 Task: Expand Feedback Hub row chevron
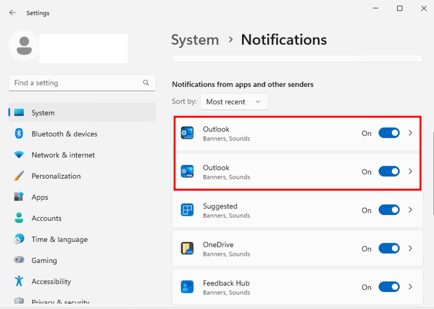410,287
